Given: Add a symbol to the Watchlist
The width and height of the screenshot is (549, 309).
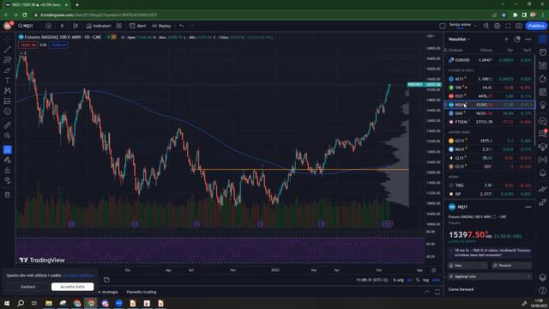Looking at the screenshot, I should coord(506,39).
